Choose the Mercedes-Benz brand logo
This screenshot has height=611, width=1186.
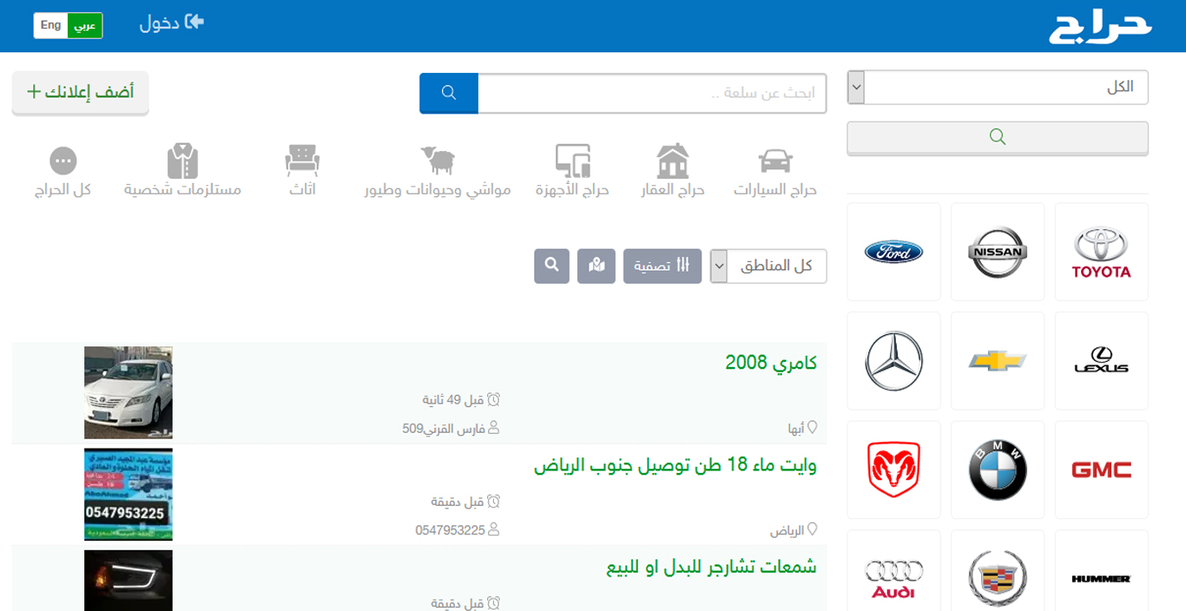(x=893, y=360)
